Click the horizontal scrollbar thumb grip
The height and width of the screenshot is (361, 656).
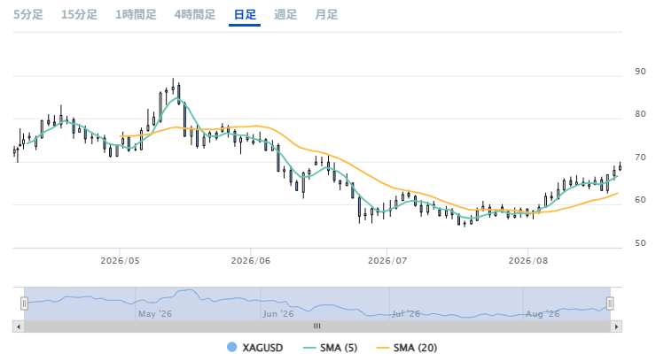point(317,326)
